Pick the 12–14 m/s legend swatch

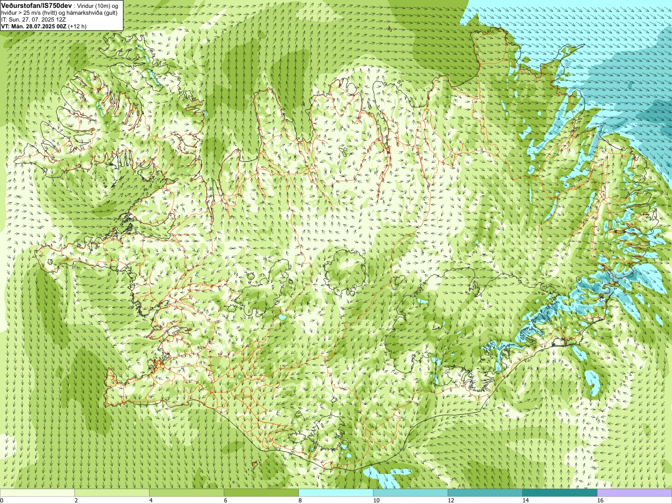tap(485, 493)
